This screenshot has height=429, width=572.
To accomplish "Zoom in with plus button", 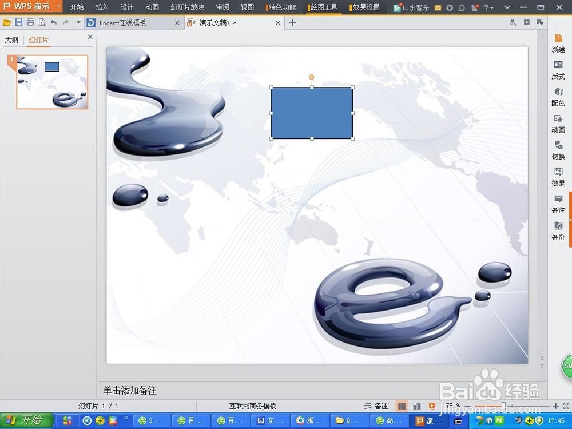I will (x=555, y=406).
